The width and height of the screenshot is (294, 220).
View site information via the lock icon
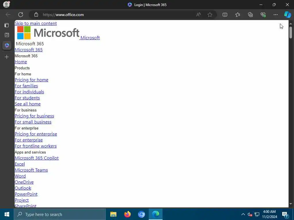(x=36, y=15)
